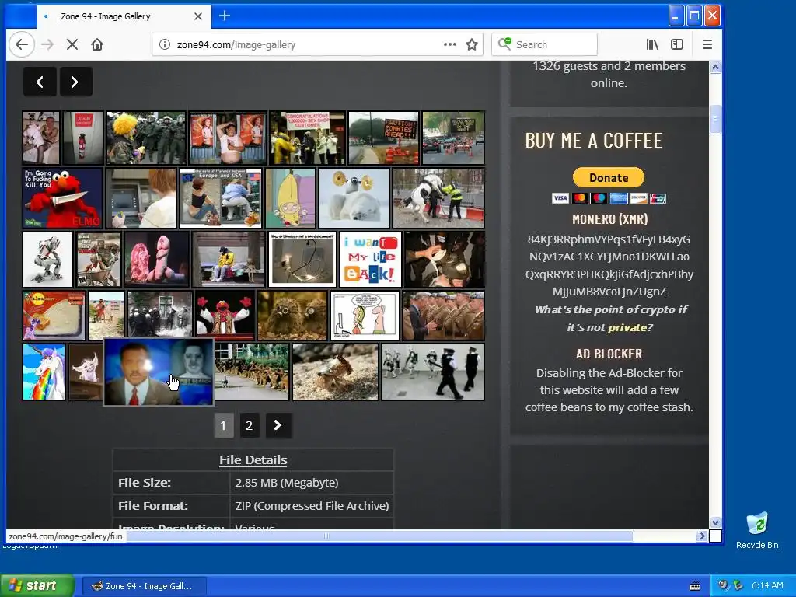Show previous gallery image with left arrow

[x=40, y=82]
